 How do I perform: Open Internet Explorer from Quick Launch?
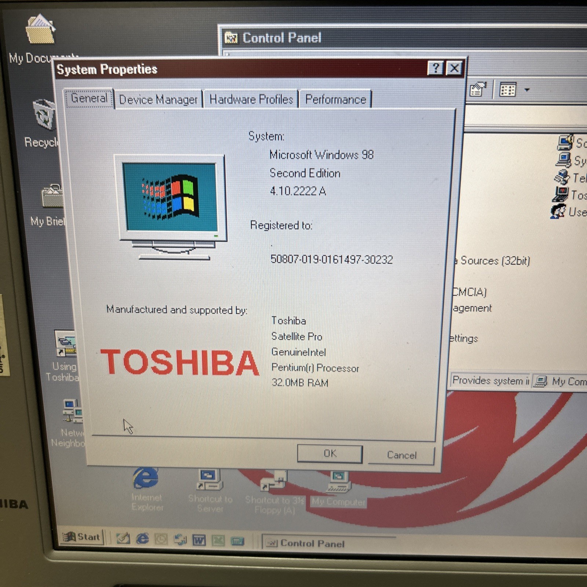(x=142, y=539)
